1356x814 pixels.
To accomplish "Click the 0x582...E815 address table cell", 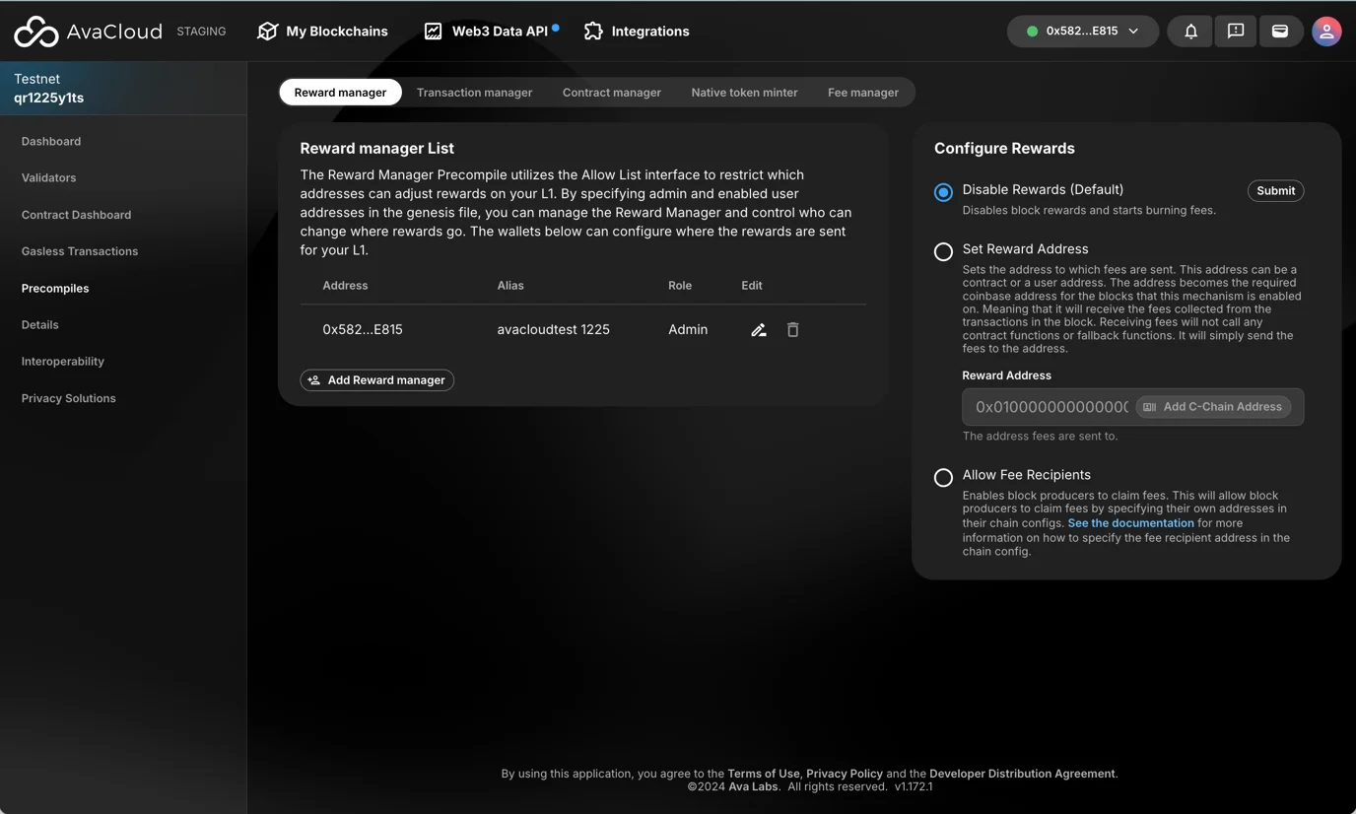I will pos(363,330).
